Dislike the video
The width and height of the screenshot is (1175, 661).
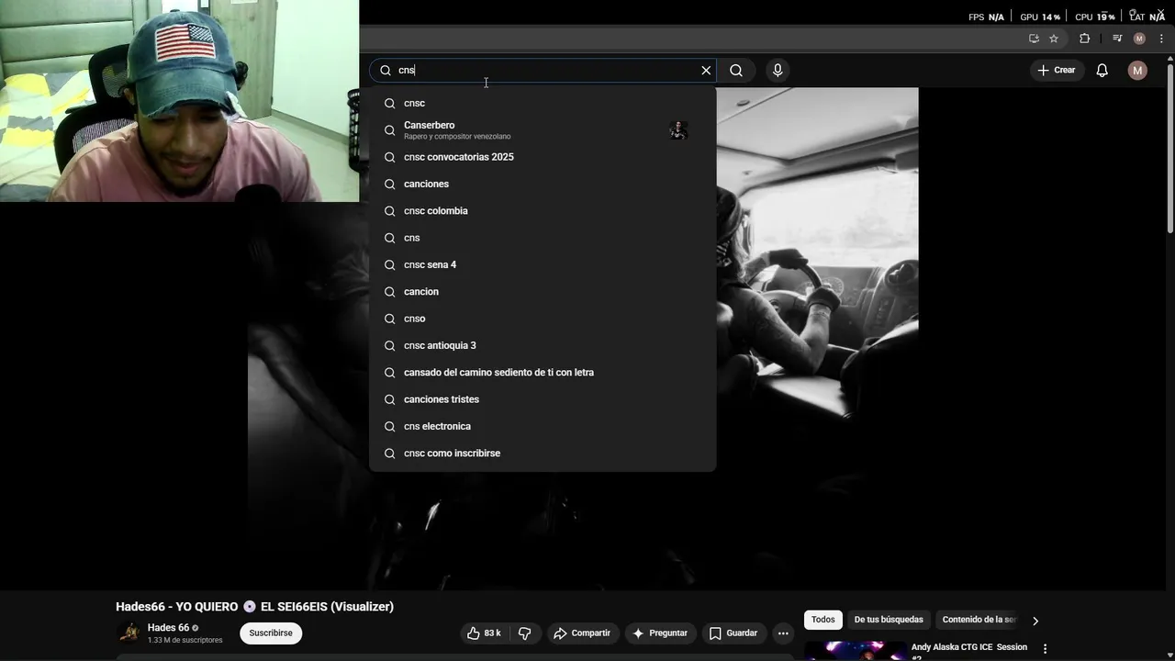click(x=525, y=633)
